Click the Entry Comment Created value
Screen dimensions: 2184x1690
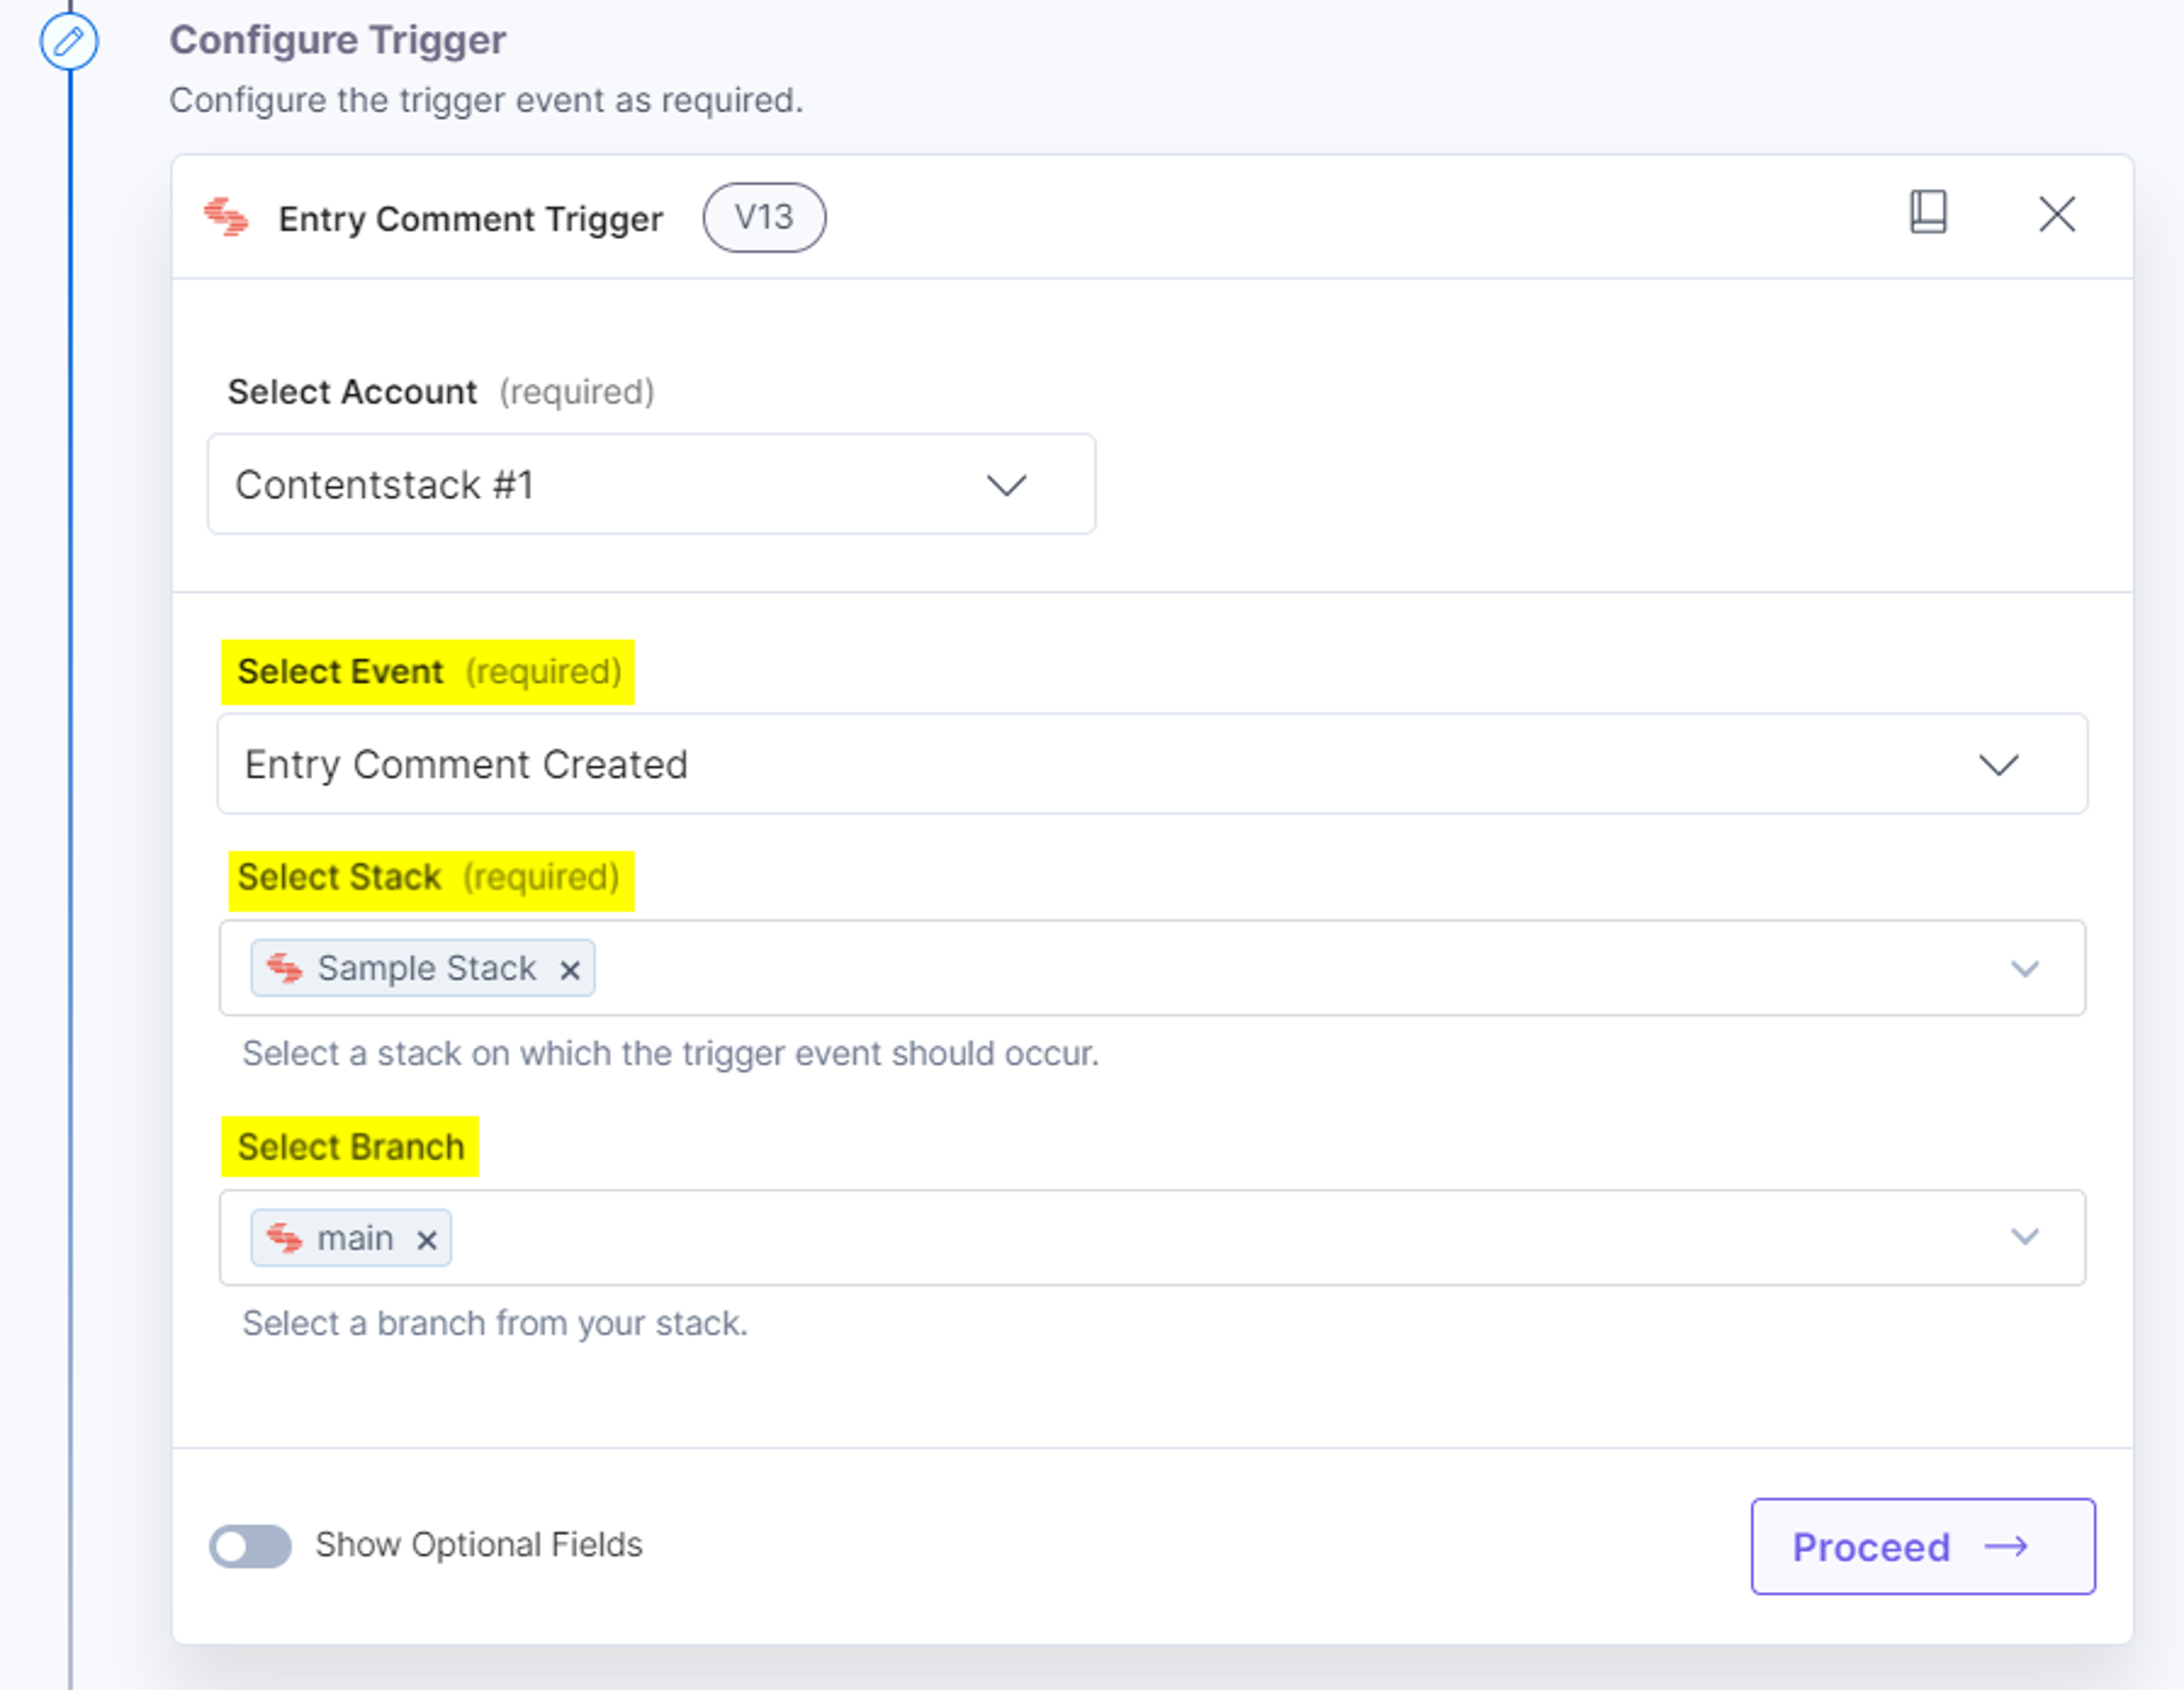point(466,764)
